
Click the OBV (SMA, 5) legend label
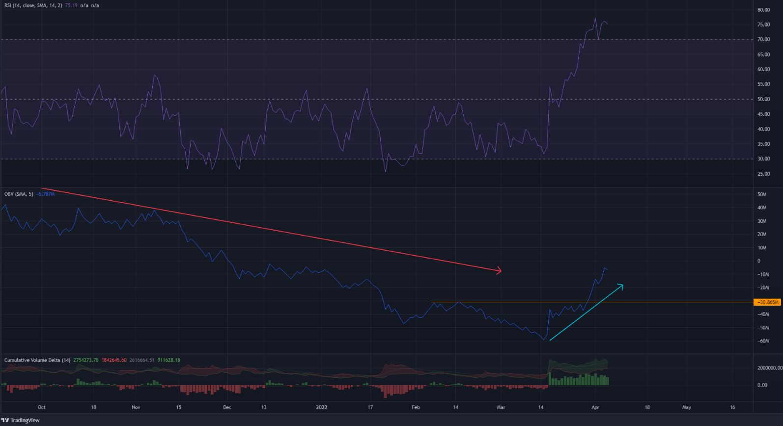19,194
